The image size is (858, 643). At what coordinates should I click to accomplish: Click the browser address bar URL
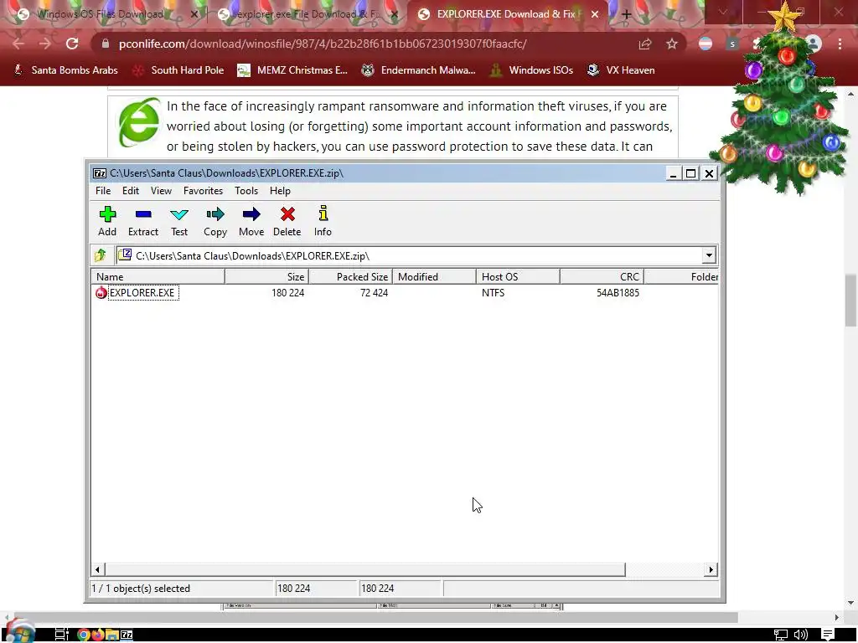tap(323, 44)
